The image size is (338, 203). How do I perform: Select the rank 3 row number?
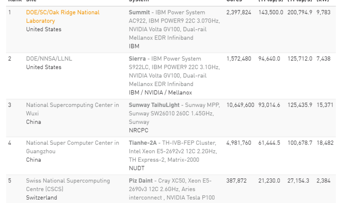click(x=10, y=105)
